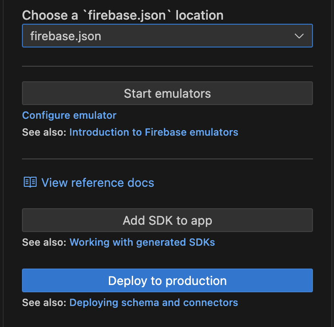This screenshot has width=334, height=327.
Task: Click the book icon beside View reference docs
Action: pyautogui.click(x=30, y=182)
